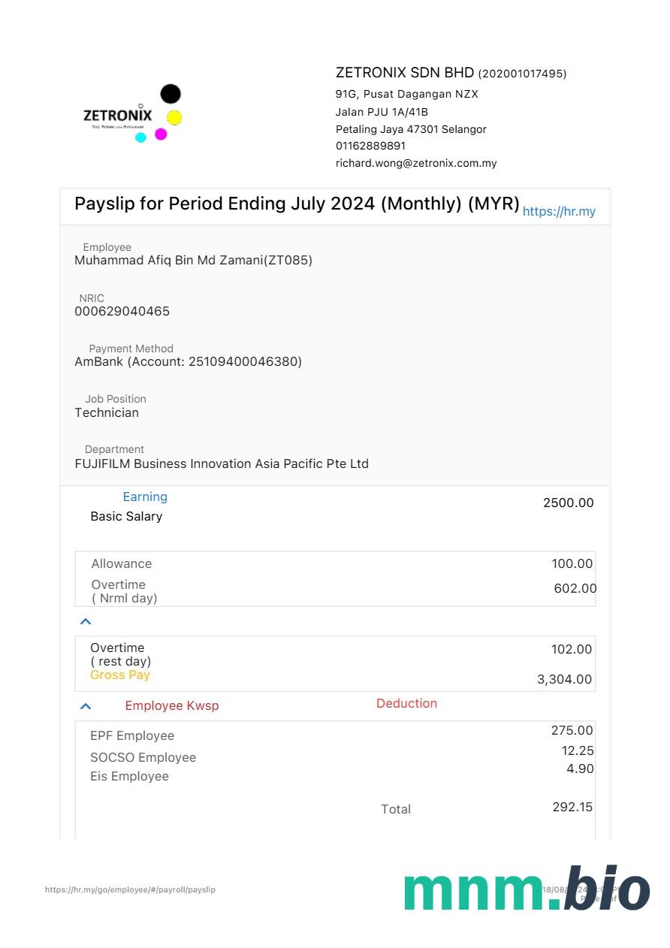This screenshot has height=948, width=670.
Task: Click the red Employee Kwsp label
Action: click(x=172, y=705)
